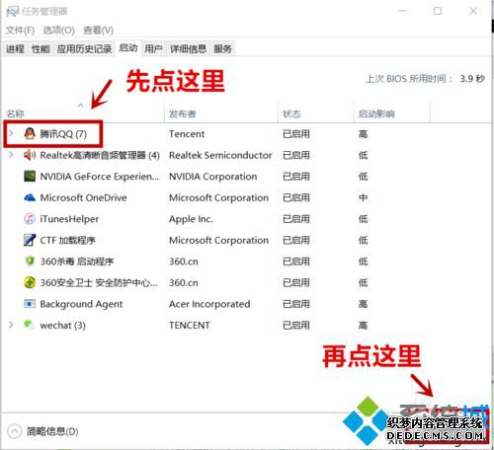494x450 pixels.
Task: Click the CTF 加载程序 pen icon
Action: [30, 240]
